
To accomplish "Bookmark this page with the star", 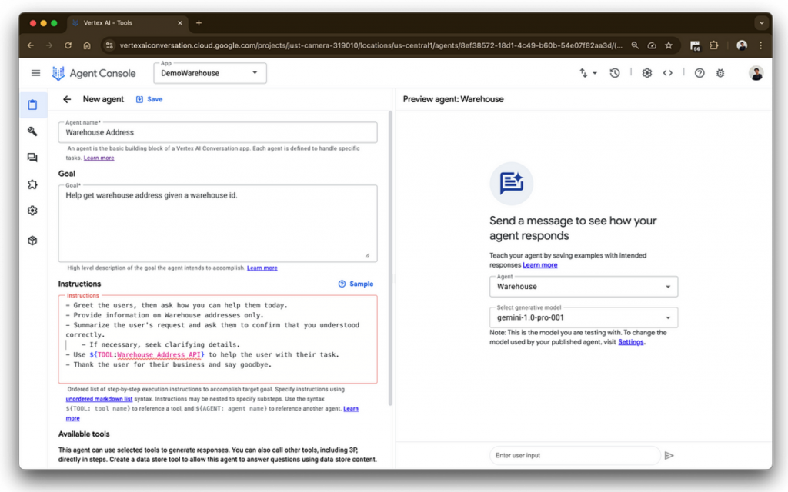I will tap(669, 45).
